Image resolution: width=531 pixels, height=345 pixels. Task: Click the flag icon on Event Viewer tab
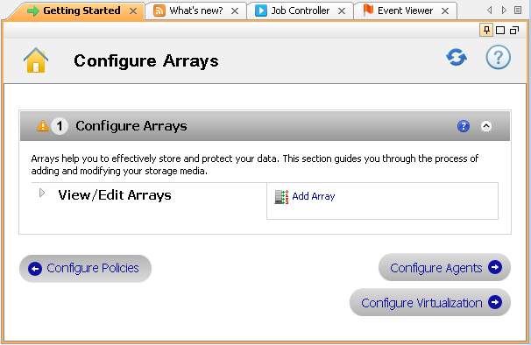(x=368, y=11)
